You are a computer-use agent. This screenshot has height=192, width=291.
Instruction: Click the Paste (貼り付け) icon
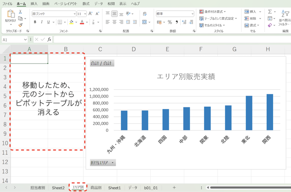tap(11, 14)
